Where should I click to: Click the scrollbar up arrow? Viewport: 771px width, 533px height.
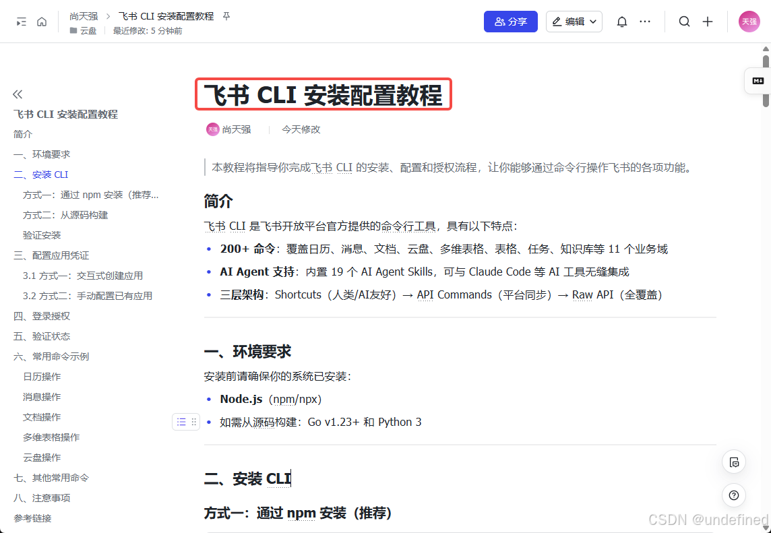coord(766,49)
